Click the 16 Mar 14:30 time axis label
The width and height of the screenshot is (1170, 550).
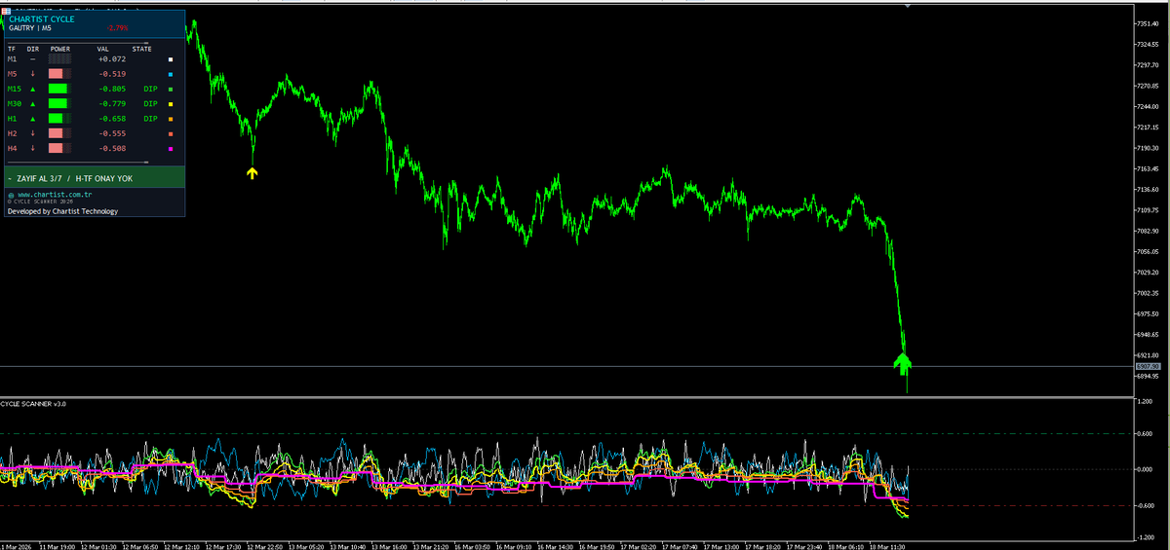tap(558, 546)
